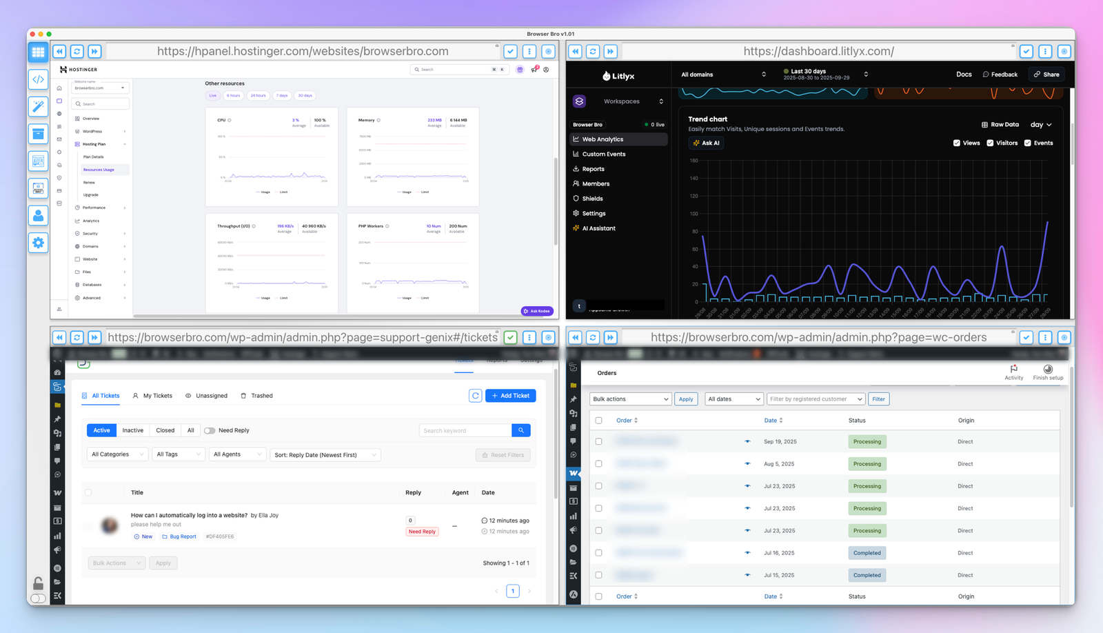Click the grid layout icon in Browser Bro sidebar
1103x633 pixels.
click(x=38, y=52)
